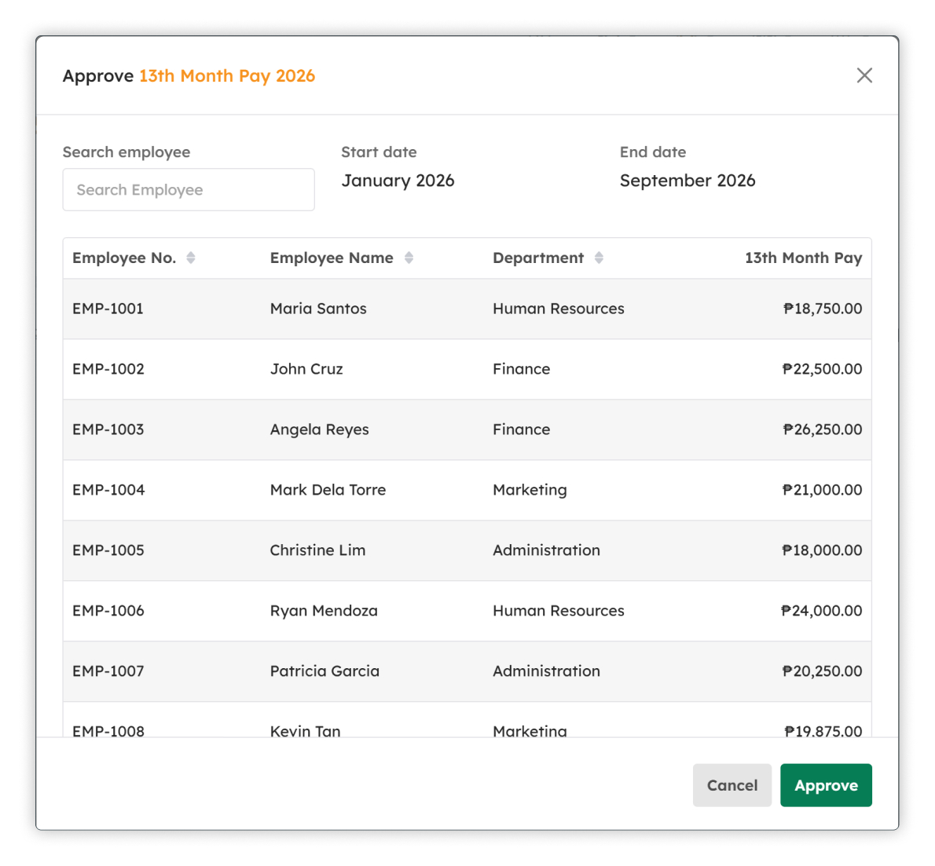Cancel the approval dialog

tap(731, 785)
